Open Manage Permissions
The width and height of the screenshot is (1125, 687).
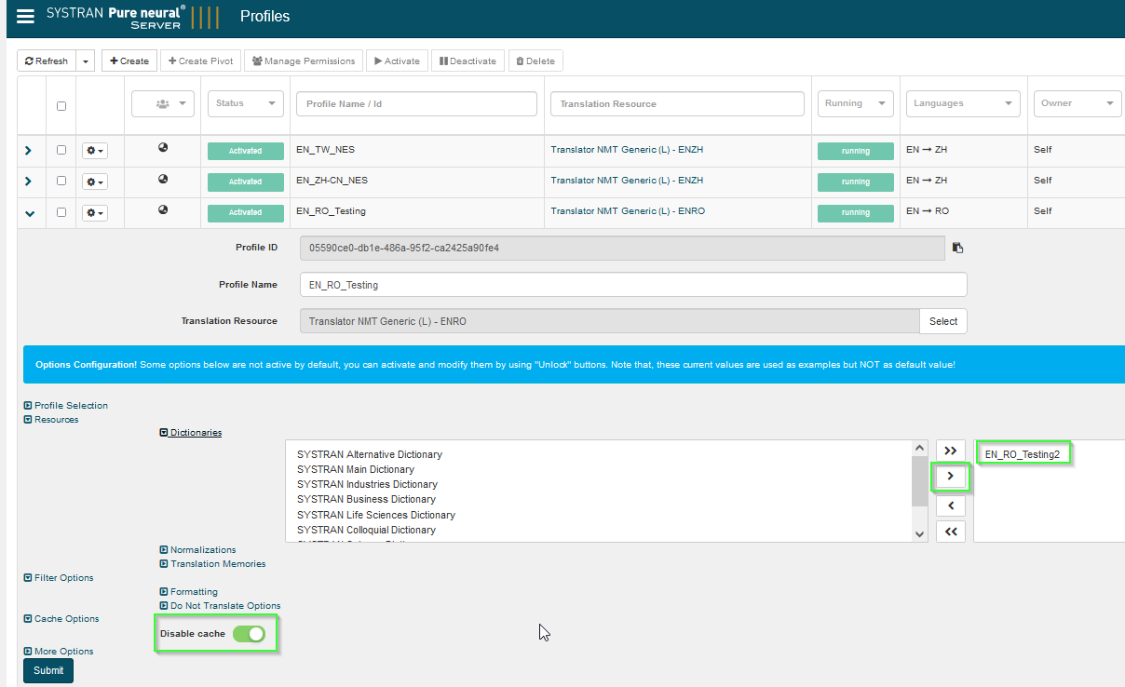tap(304, 61)
